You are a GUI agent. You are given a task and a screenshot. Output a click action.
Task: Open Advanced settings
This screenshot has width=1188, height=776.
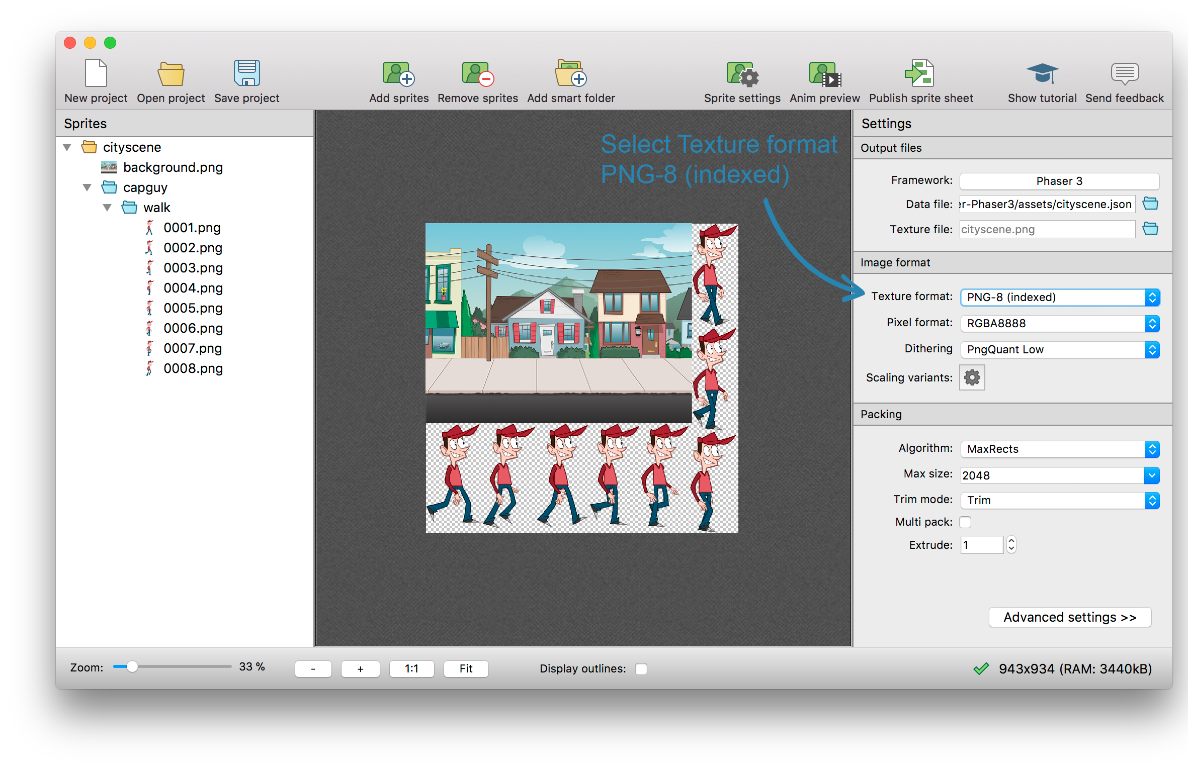pos(1069,617)
